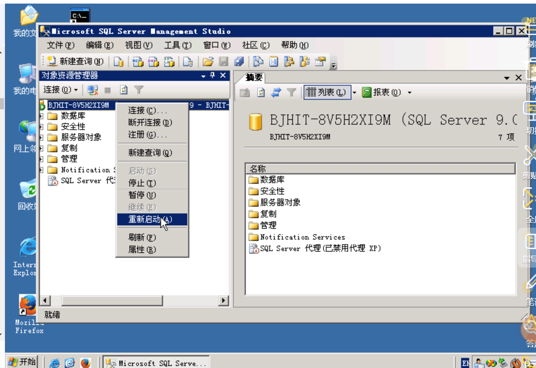The width and height of the screenshot is (536, 368).
Task: Open the Object Explorer window position dropdown arrow
Action: tap(203, 76)
